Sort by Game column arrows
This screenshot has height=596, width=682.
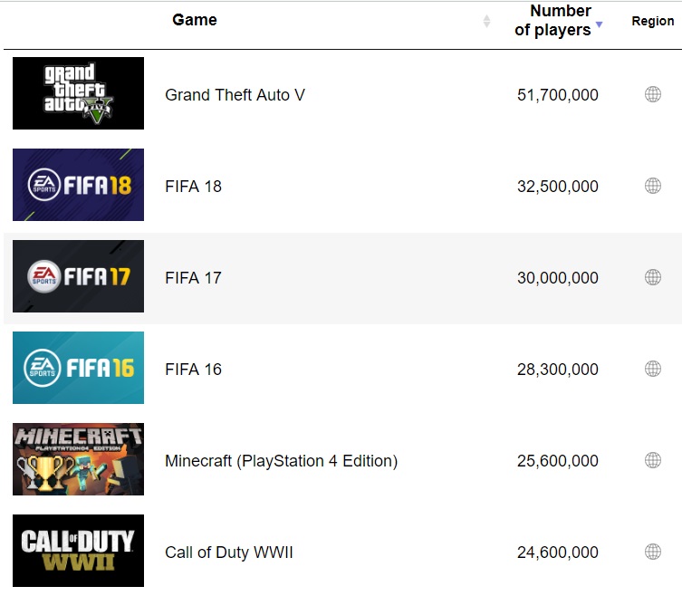click(486, 21)
